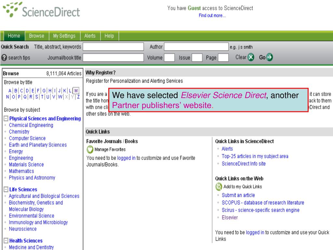Browse titles starting with letter W
333x250 pixels.
60,97
